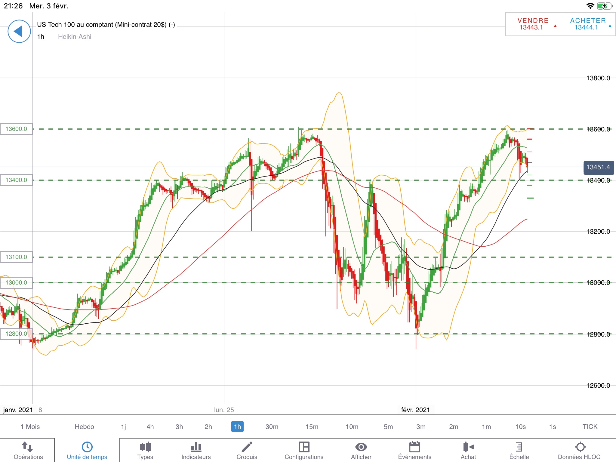Viewport: 616px width, 462px height.
Task: Toggle Données HLOC crosshair display
Action: click(x=580, y=447)
